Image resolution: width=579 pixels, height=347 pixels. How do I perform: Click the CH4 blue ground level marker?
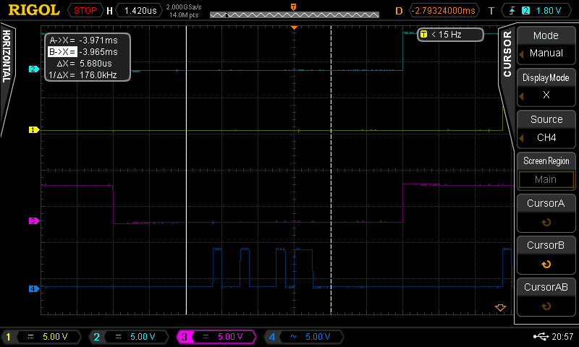tap(34, 288)
